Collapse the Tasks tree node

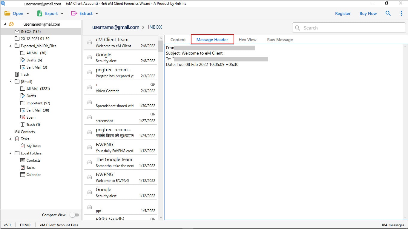10,139
